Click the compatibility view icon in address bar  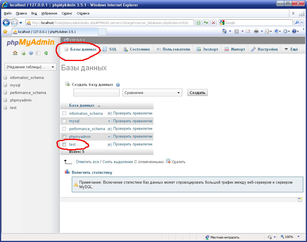198,23
